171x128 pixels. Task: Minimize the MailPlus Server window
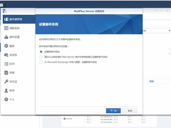click(162, 11)
